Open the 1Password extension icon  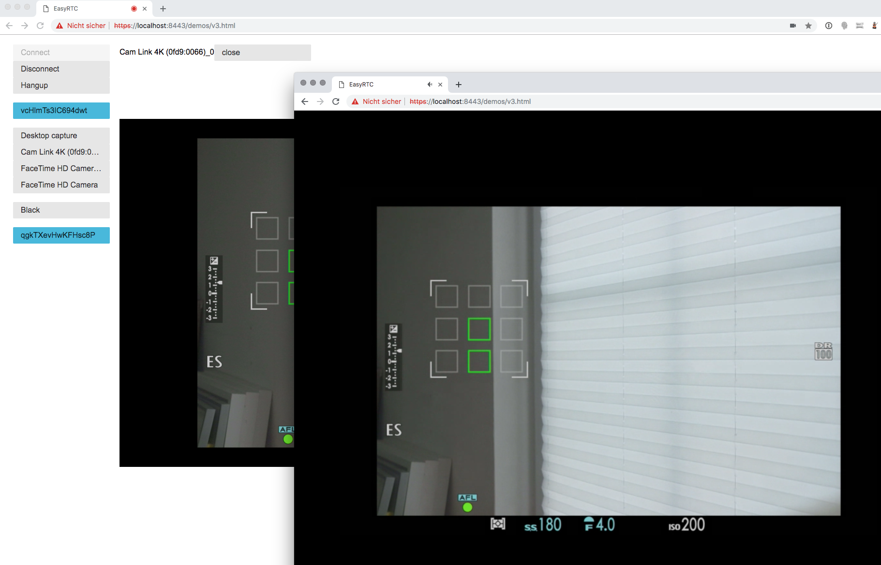[829, 26]
